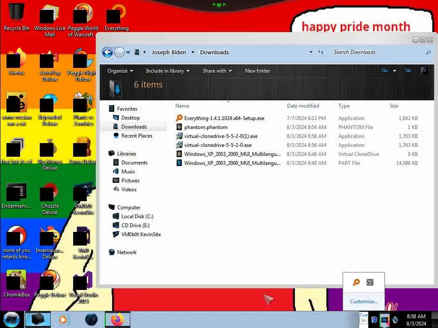Image resolution: width=438 pixels, height=328 pixels.
Task: Click the Explorer taskbar button
Action: (x=38, y=319)
